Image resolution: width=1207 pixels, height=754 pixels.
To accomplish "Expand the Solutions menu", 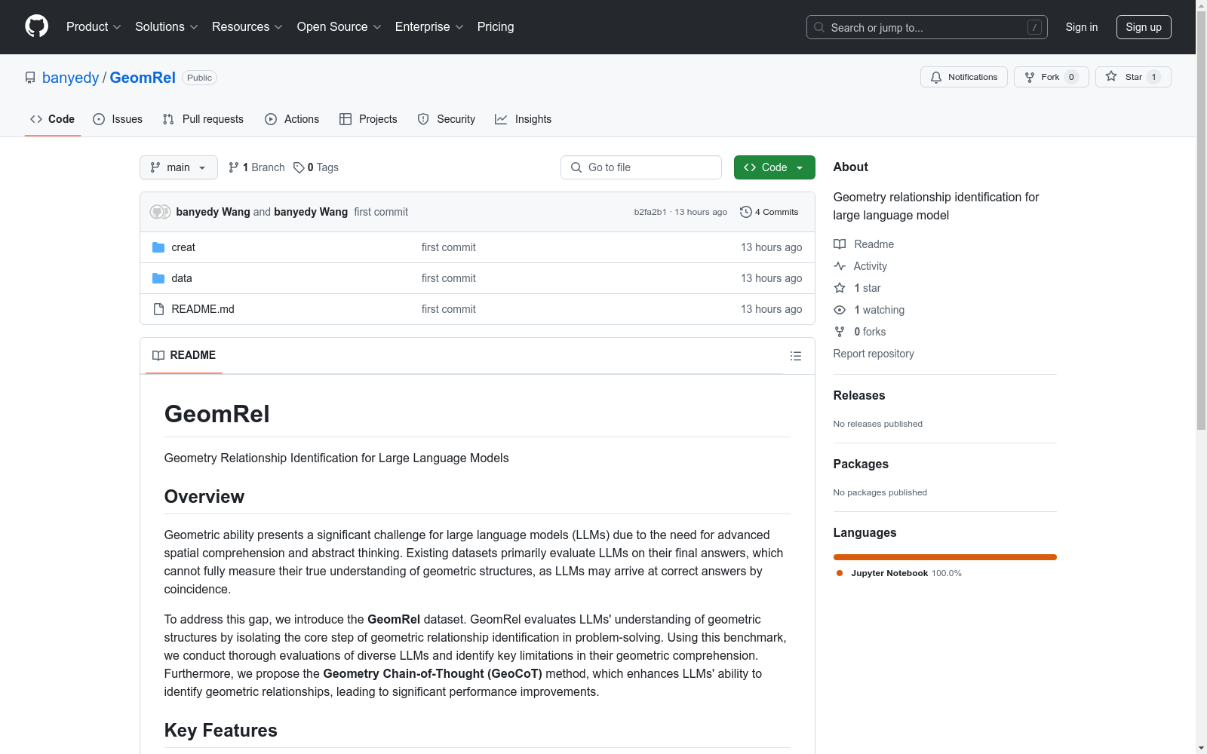I will point(167,27).
